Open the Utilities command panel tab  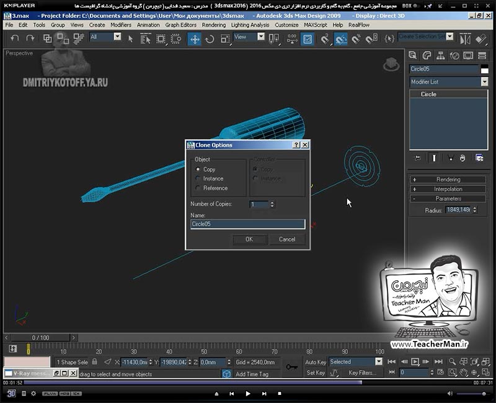click(482, 56)
